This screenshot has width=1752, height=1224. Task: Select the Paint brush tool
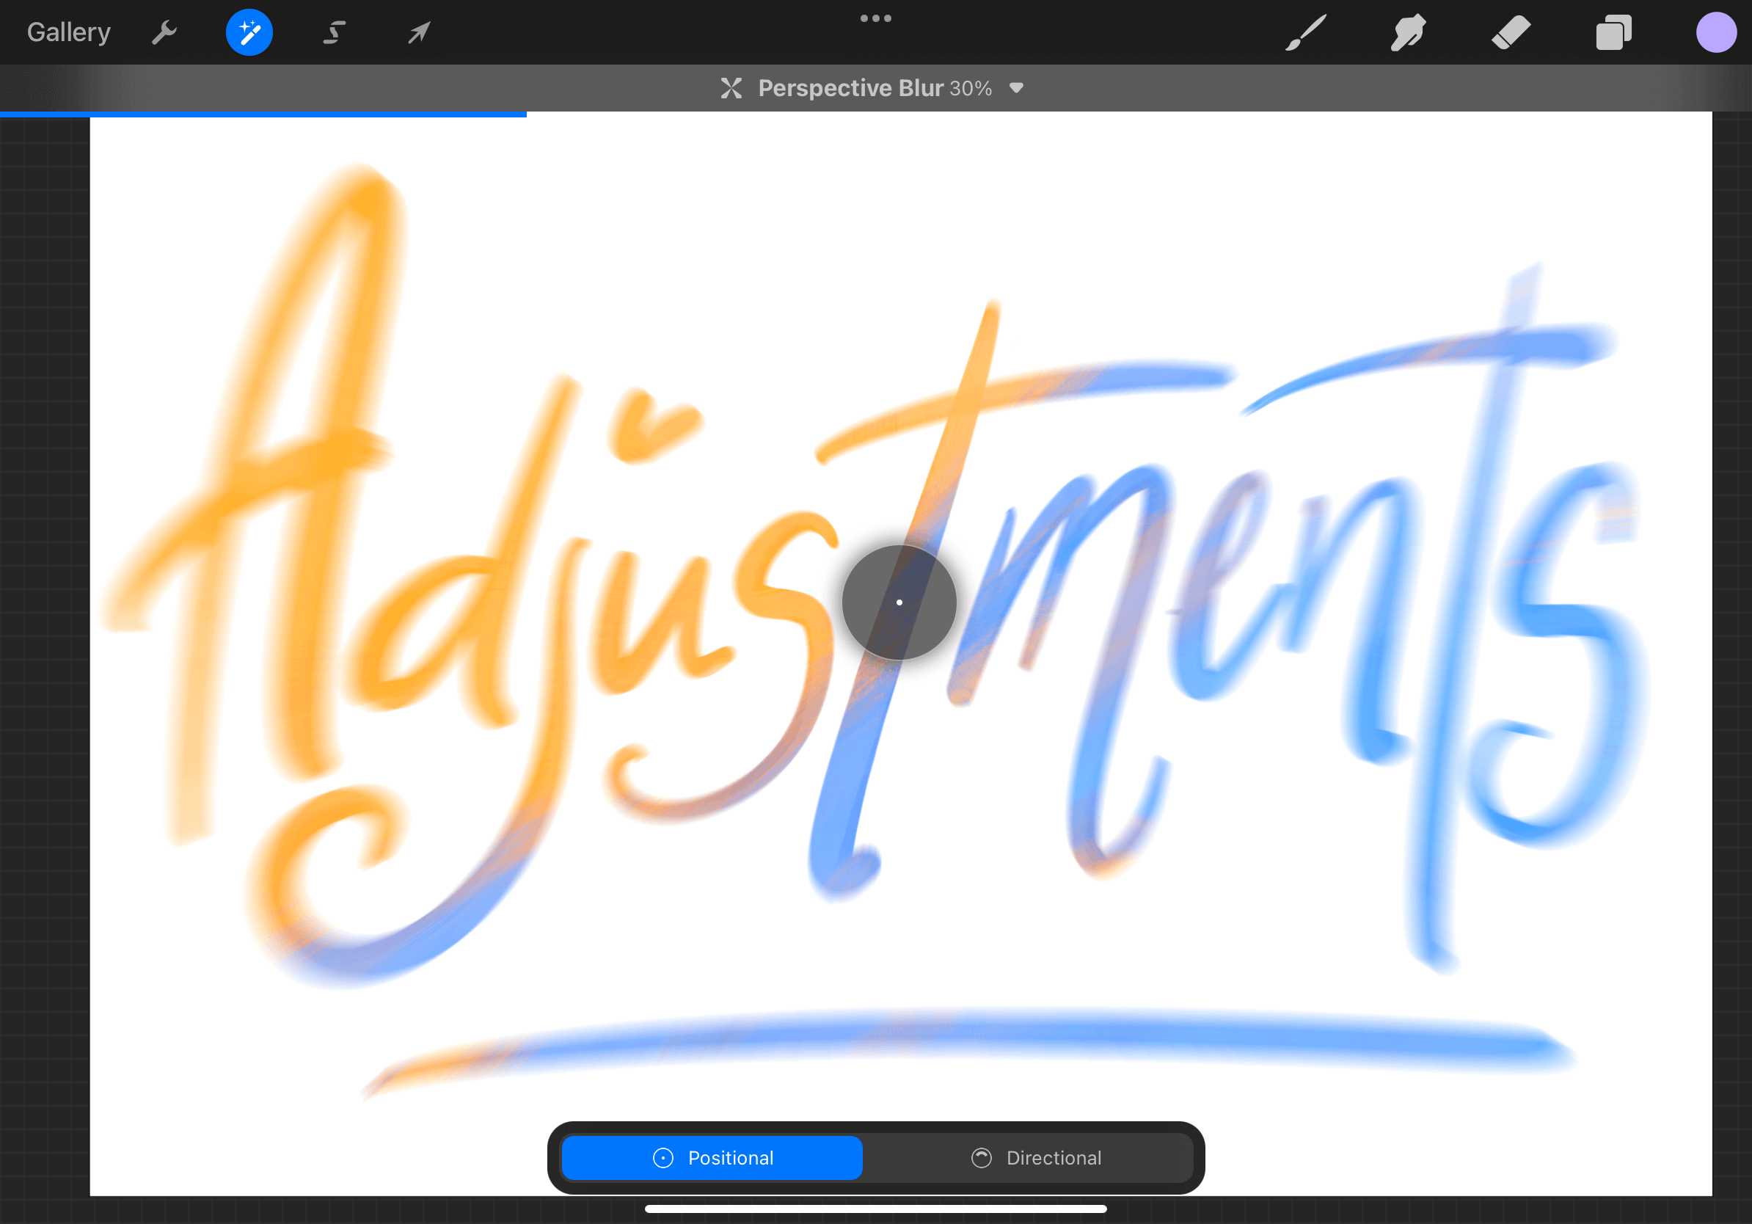tap(1306, 33)
